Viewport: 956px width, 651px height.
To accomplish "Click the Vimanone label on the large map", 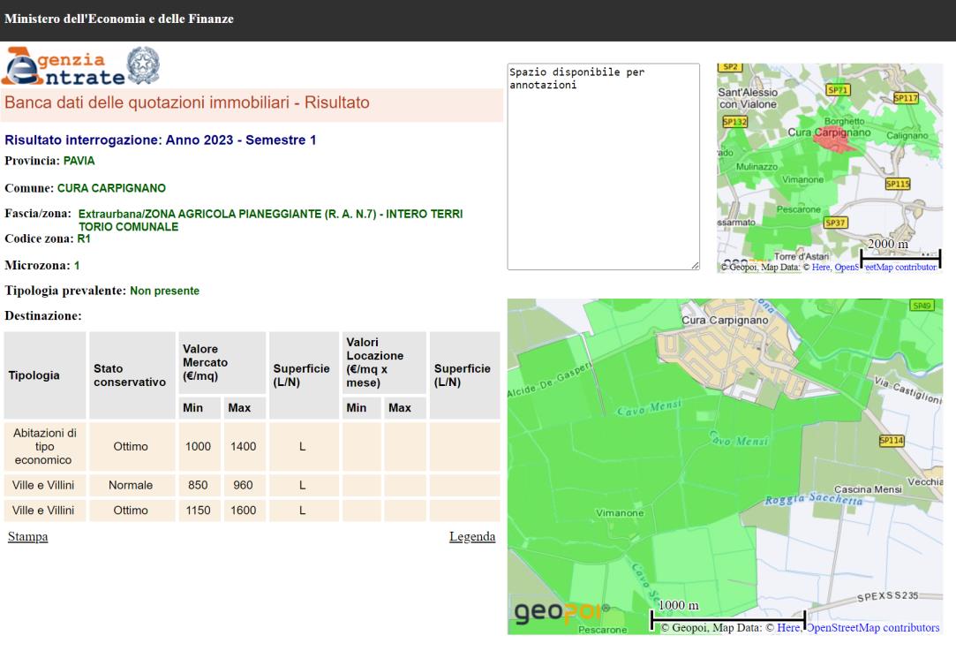I will click(620, 513).
